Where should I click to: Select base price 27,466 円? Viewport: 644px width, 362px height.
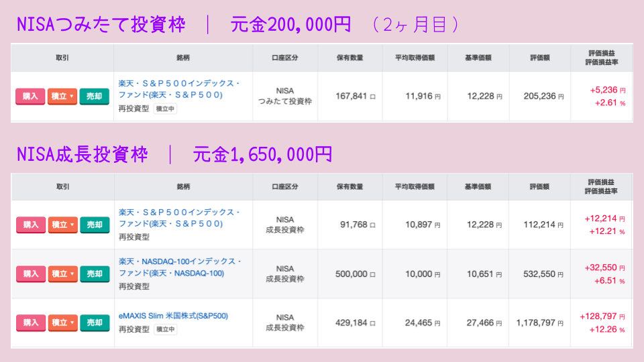[484, 322]
